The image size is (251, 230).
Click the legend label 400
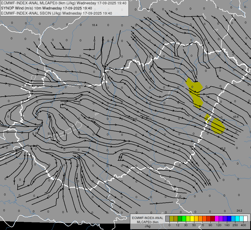(243, 225)
